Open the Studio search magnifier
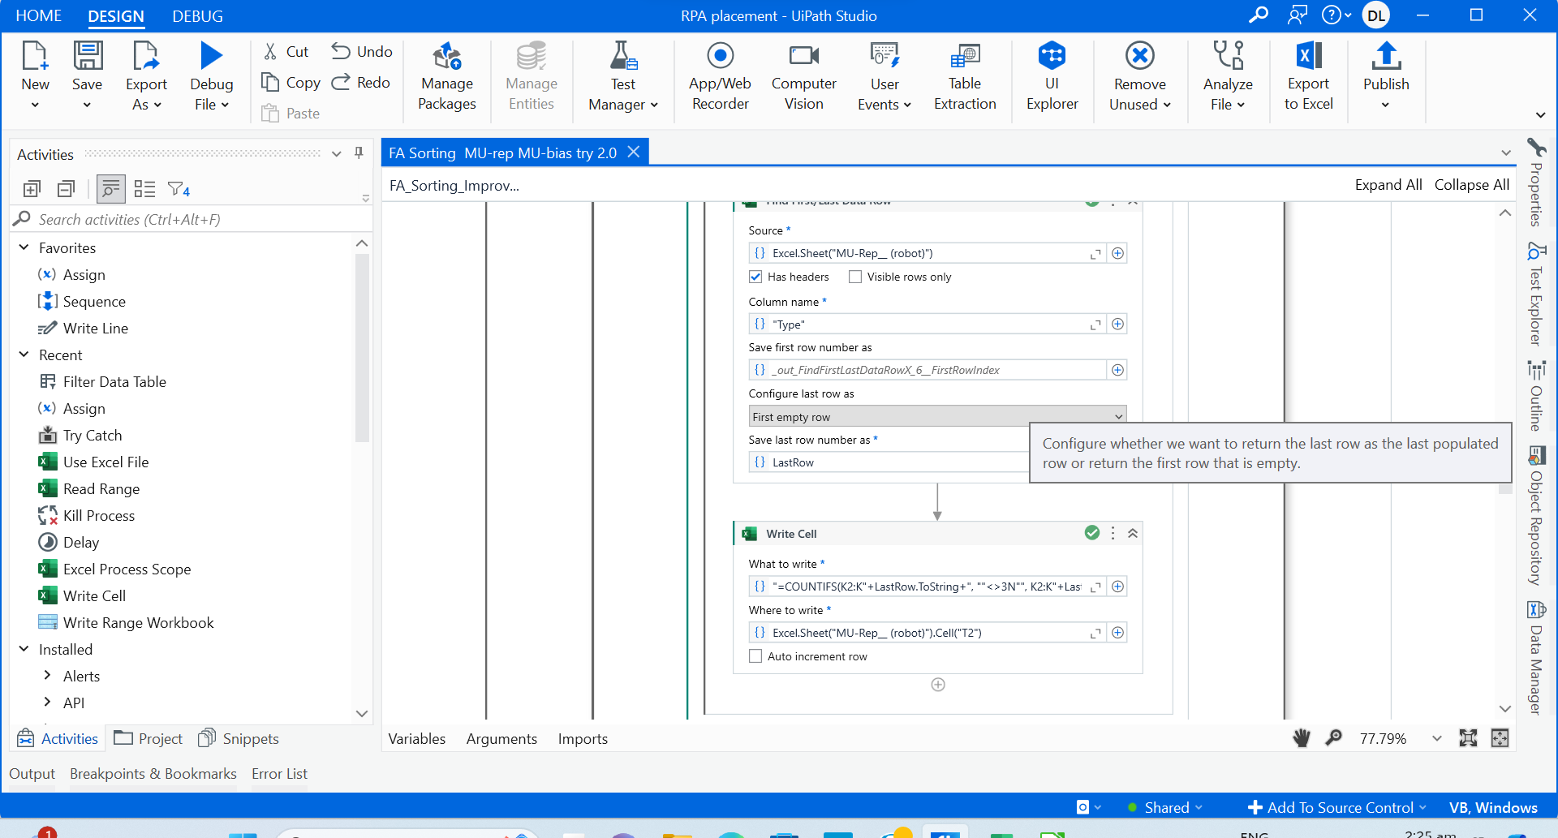Image resolution: width=1558 pixels, height=838 pixels. [1259, 15]
